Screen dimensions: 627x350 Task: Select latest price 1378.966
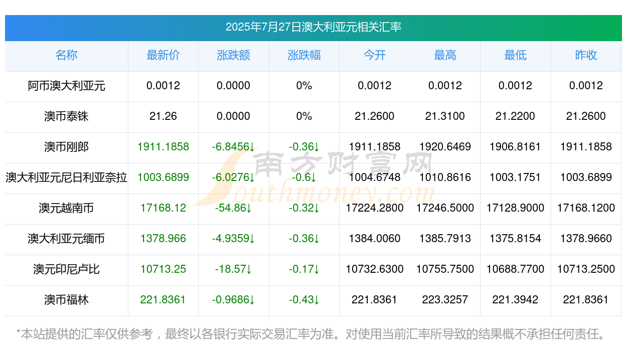coord(163,239)
